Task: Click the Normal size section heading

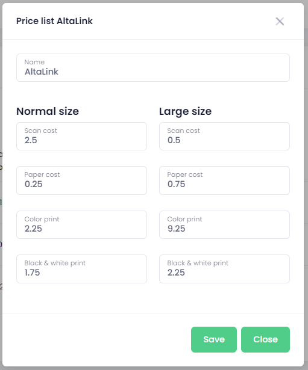Action: (x=48, y=111)
